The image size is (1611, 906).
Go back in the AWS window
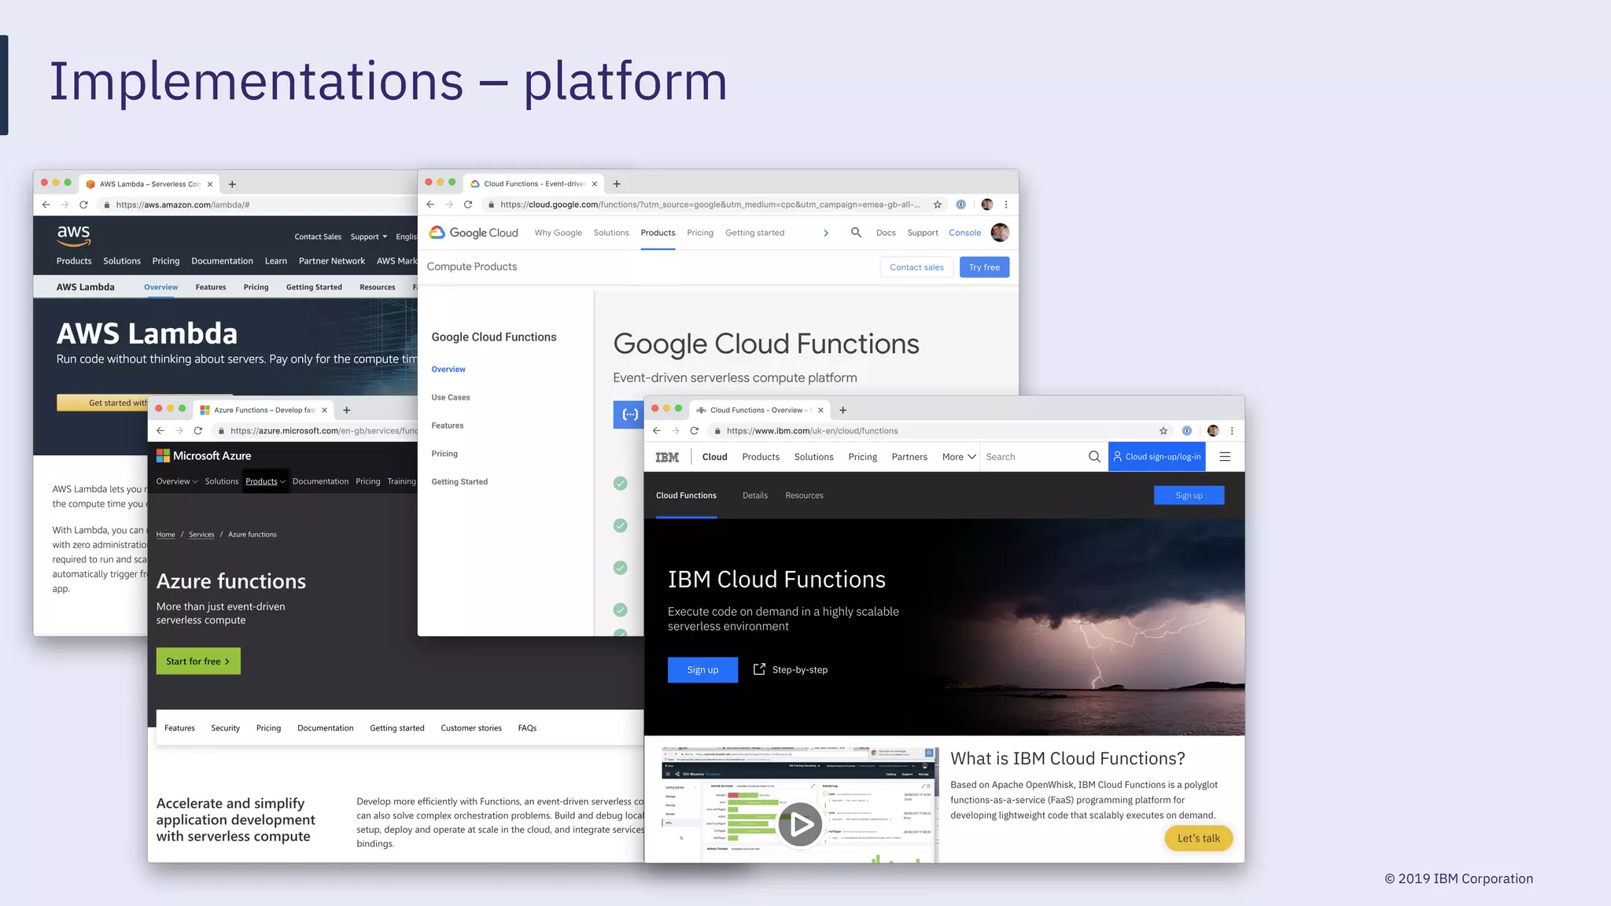tap(46, 204)
